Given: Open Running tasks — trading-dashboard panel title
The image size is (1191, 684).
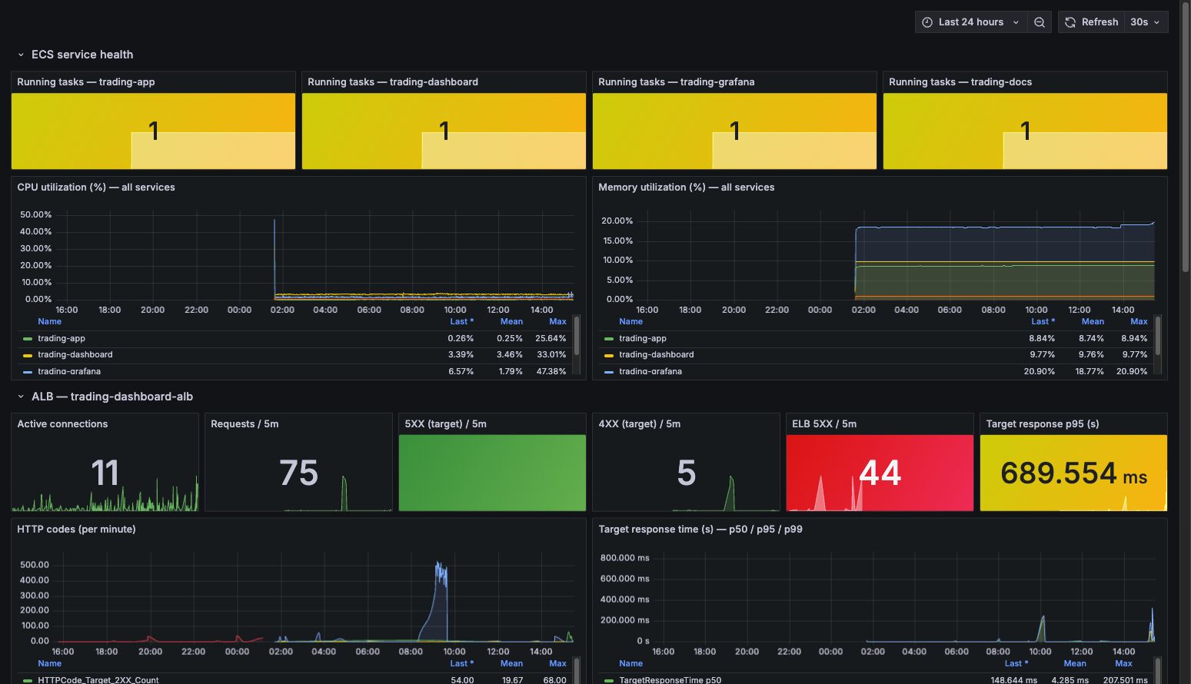Looking at the screenshot, I should point(393,82).
